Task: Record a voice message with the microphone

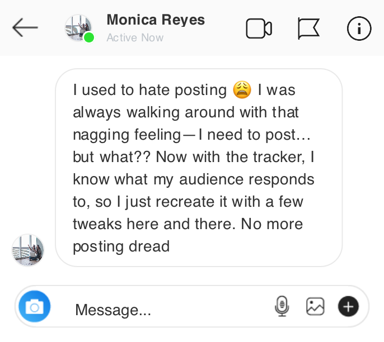Action: (282, 306)
